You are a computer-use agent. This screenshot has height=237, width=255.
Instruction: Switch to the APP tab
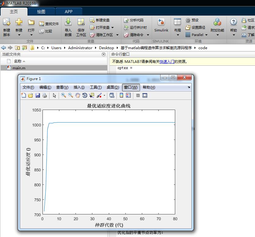[x=68, y=12]
